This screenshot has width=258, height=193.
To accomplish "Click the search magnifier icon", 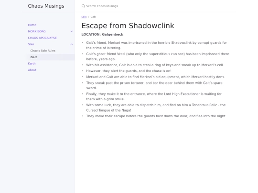I will coord(83,6).
